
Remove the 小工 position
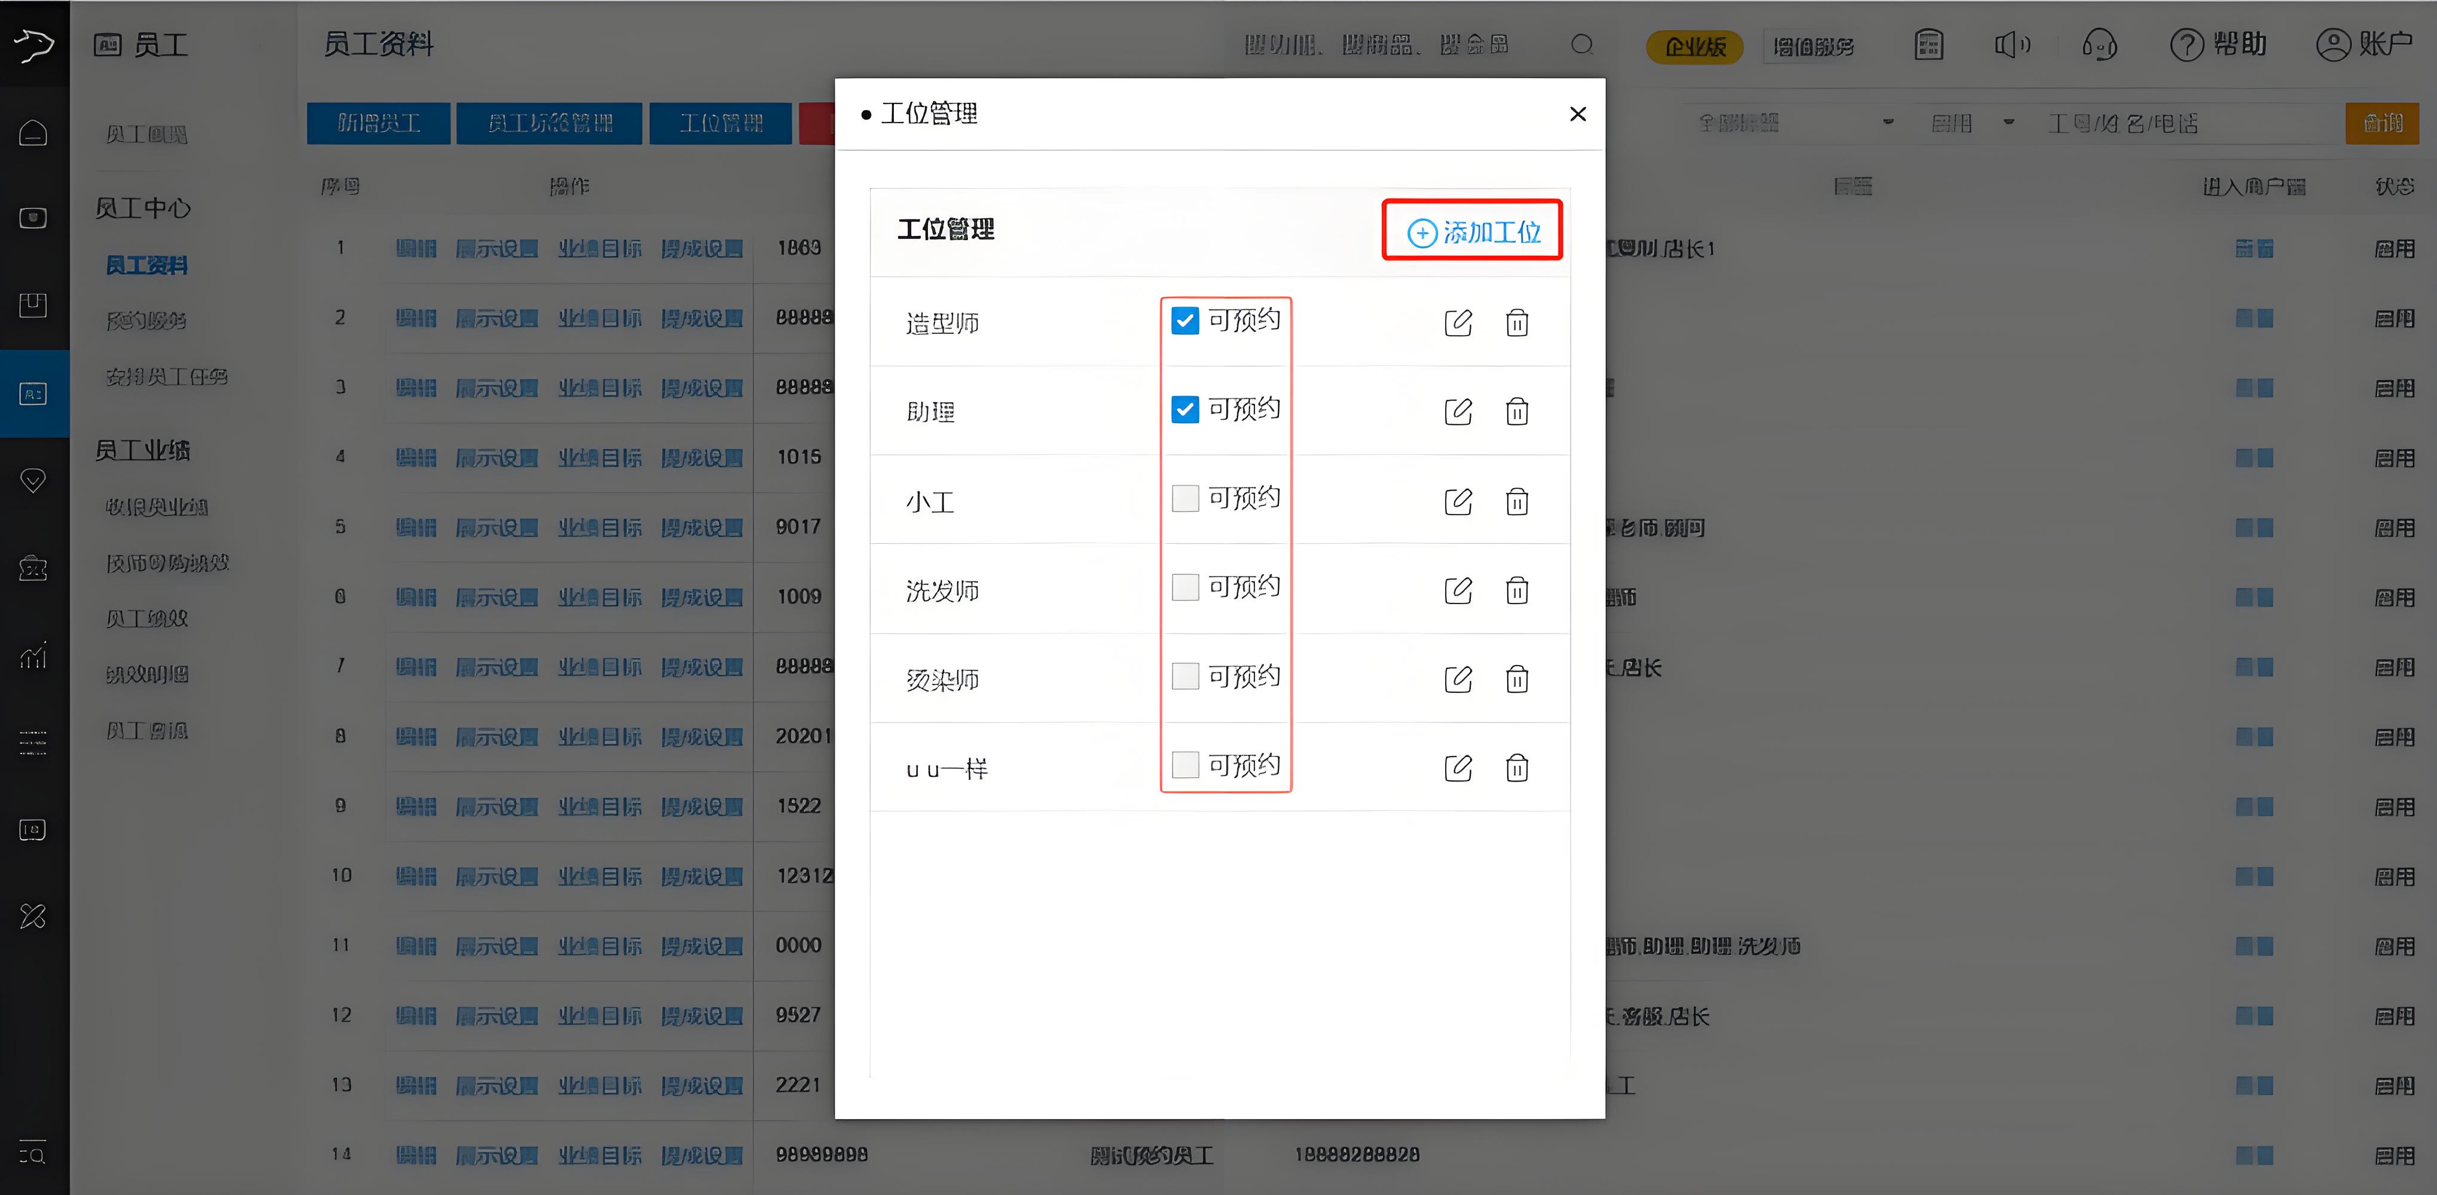[1516, 501]
